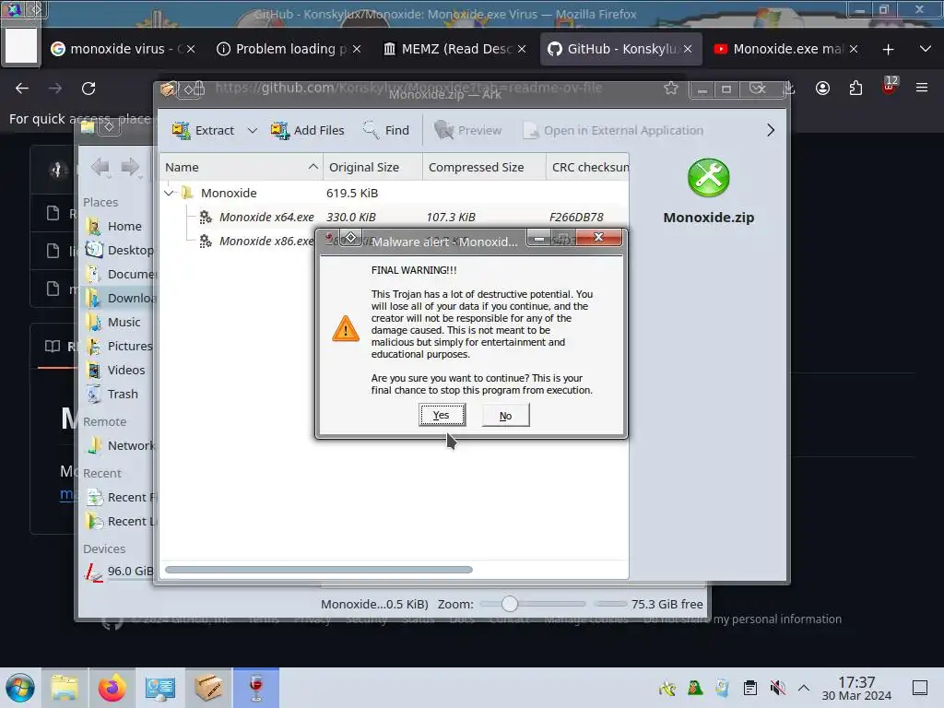Click the horizontal scrollbar in the Ark file list
The height and width of the screenshot is (708, 944).
[x=318, y=570]
